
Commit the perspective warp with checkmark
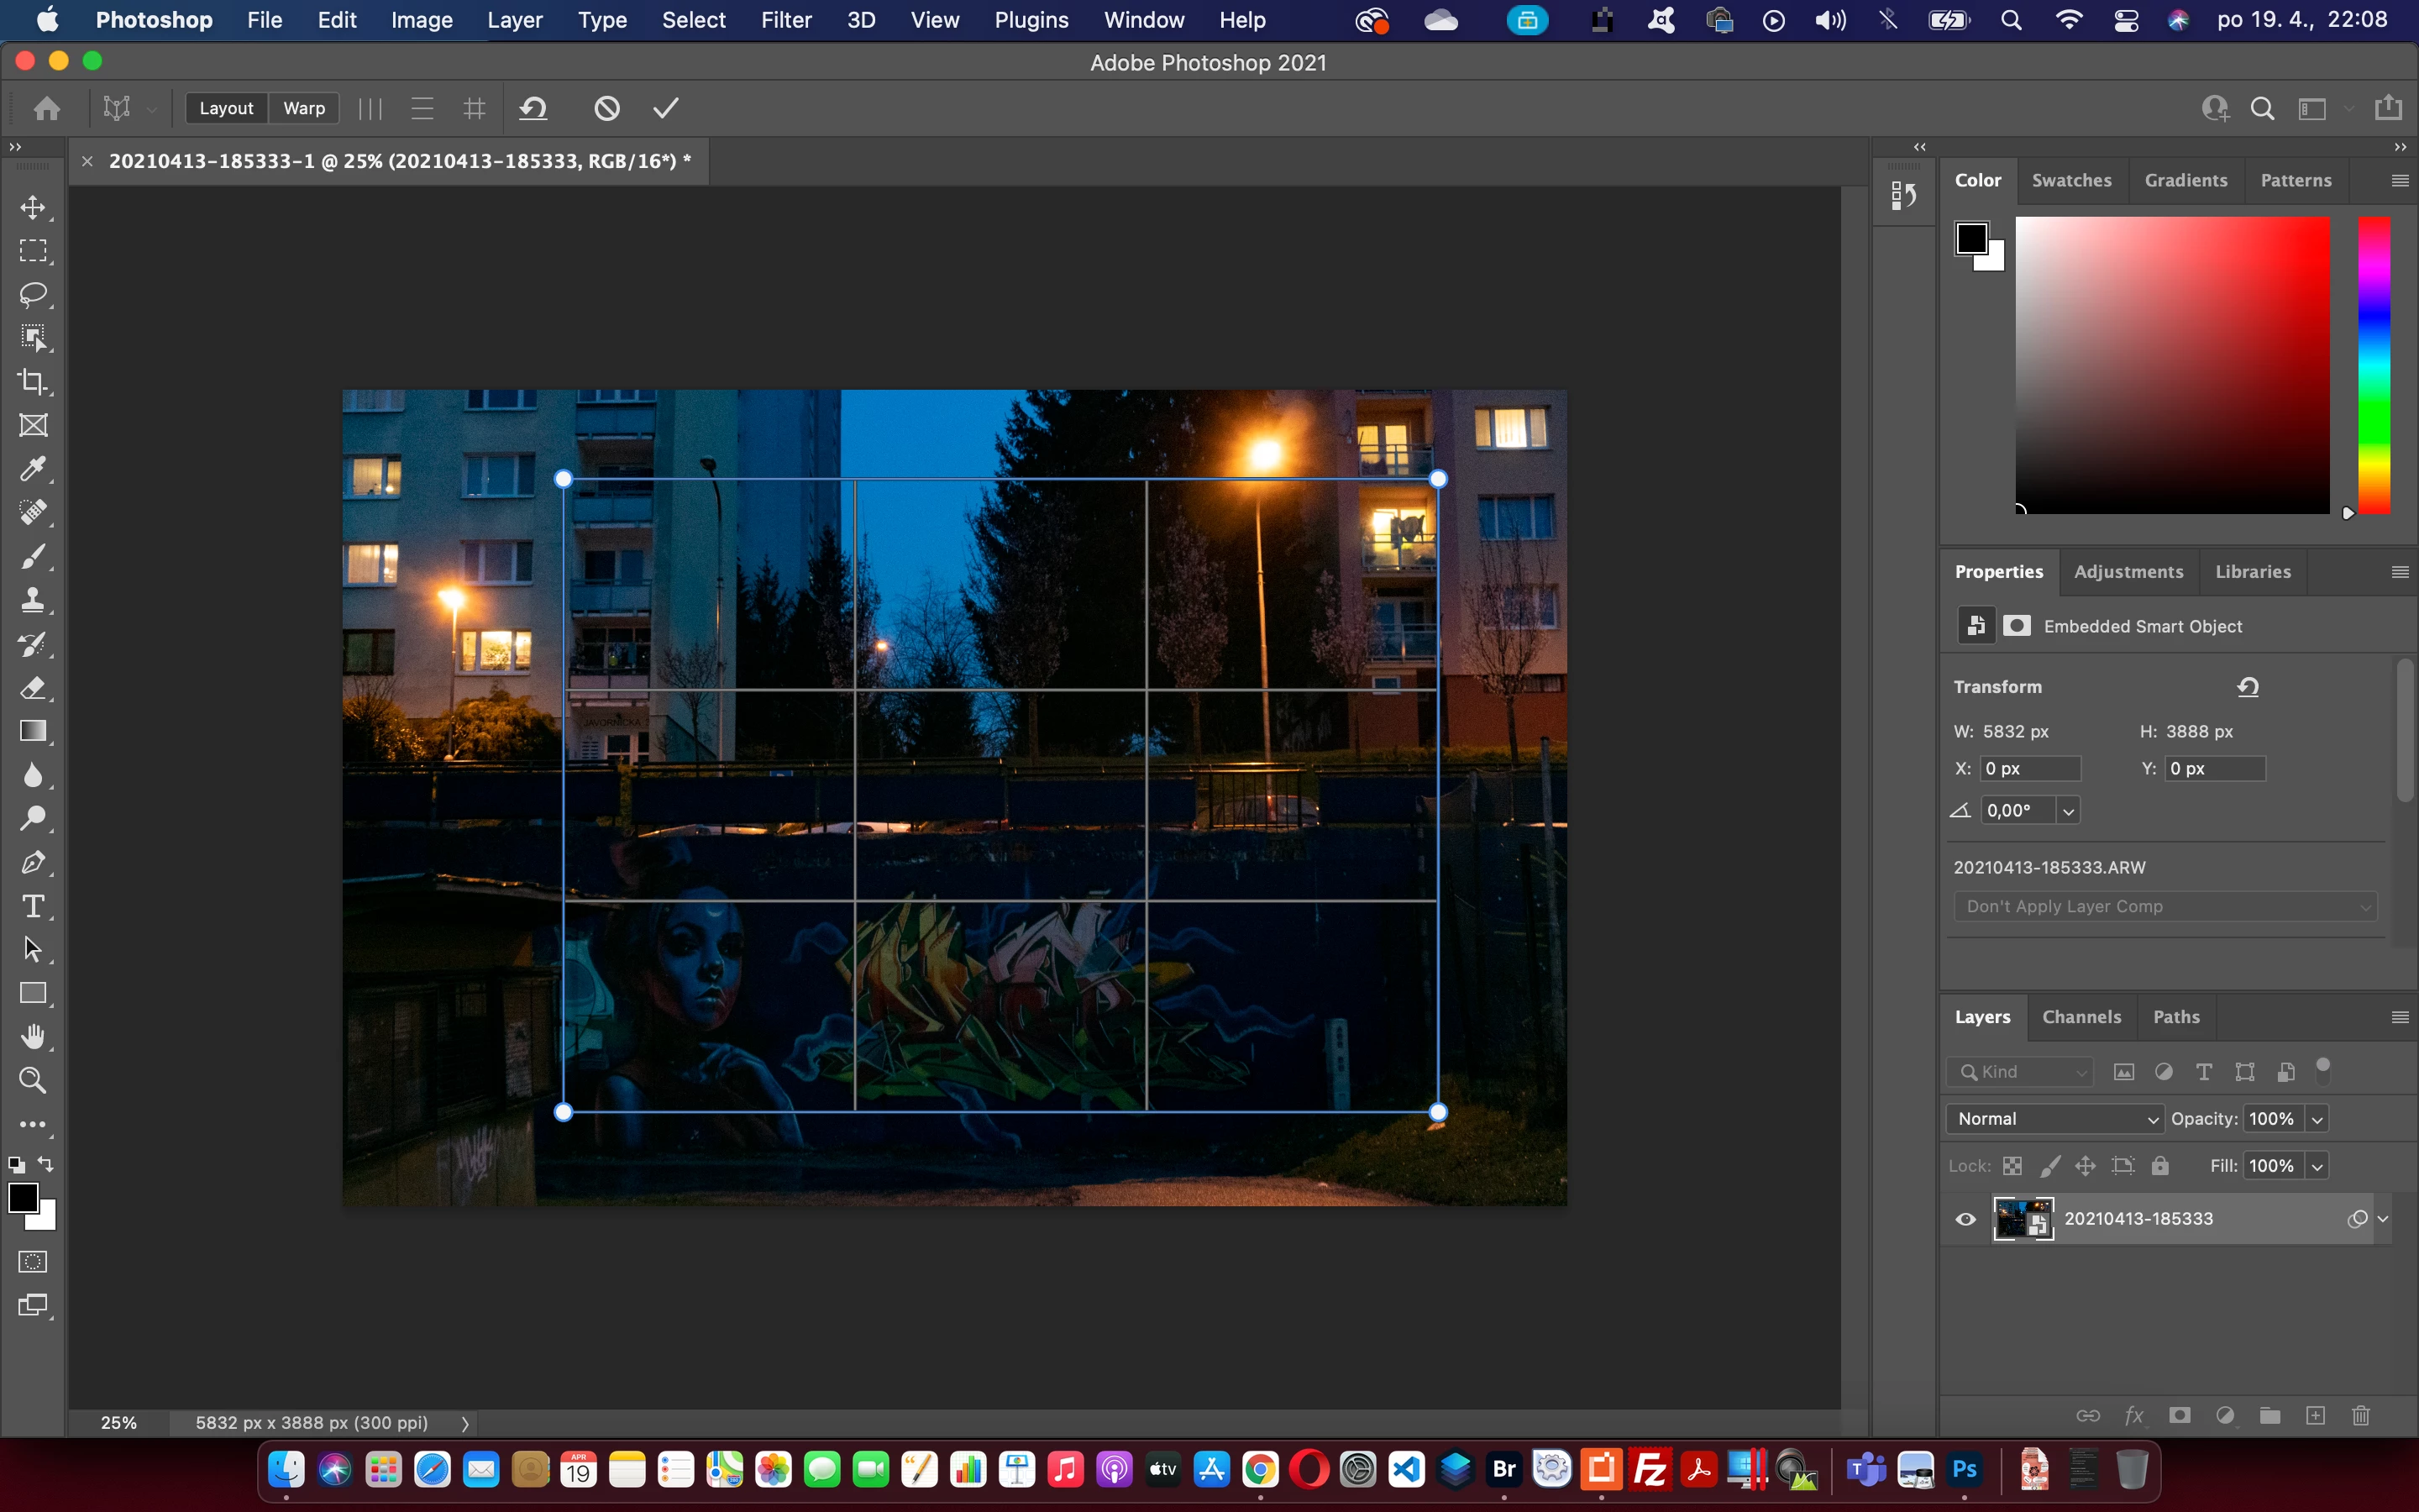(x=666, y=108)
